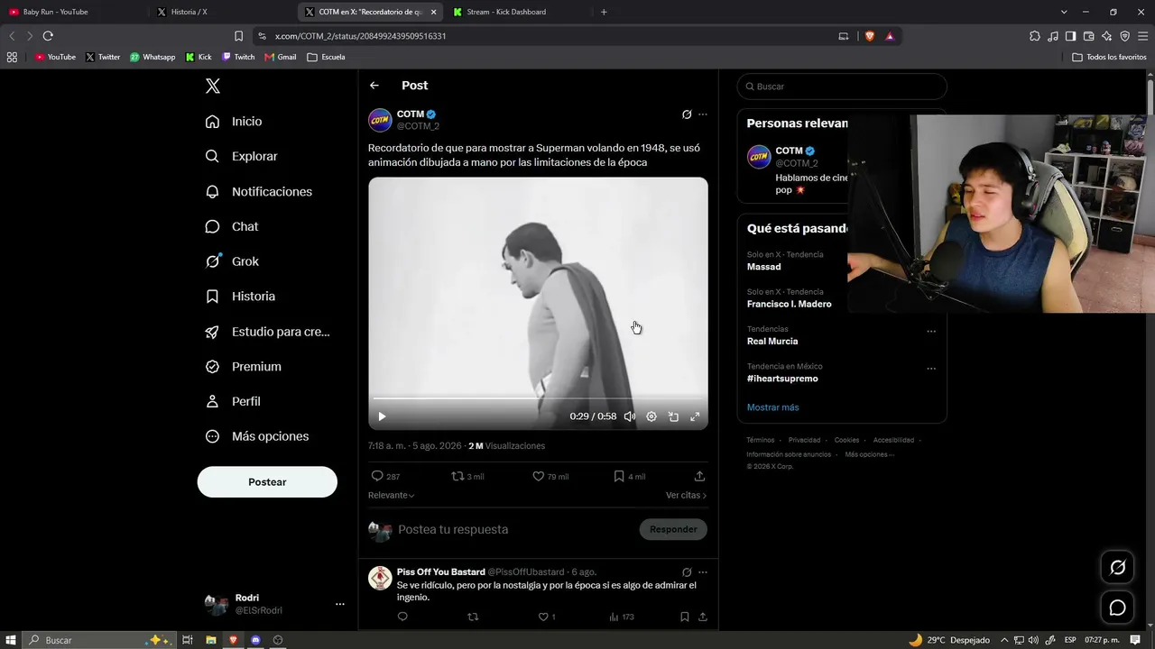Open the more menu on COTM post
Screen dimensions: 1155x649
pyautogui.click(x=703, y=114)
